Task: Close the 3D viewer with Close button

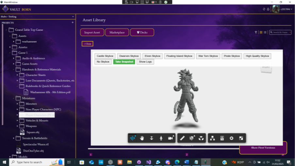Action: point(88,44)
